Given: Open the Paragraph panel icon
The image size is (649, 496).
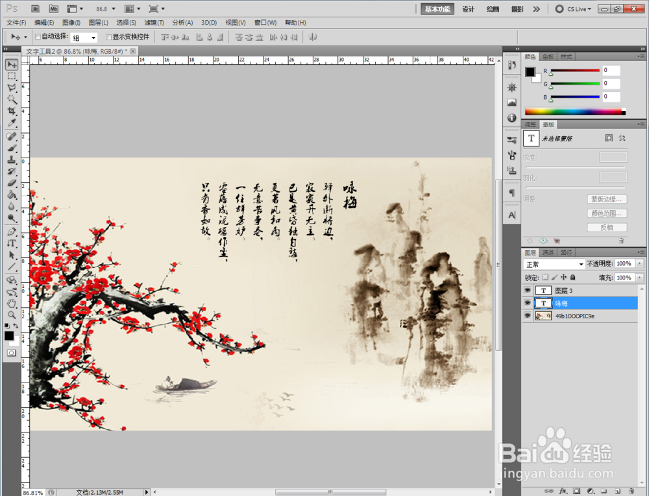Looking at the screenshot, I should coord(512,193).
